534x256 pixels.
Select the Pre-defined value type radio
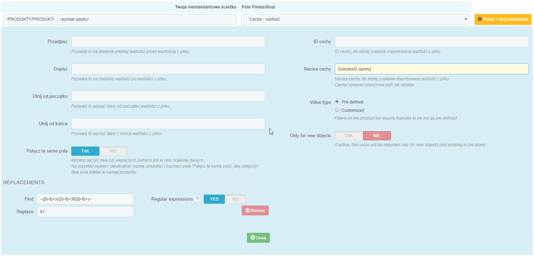click(337, 102)
